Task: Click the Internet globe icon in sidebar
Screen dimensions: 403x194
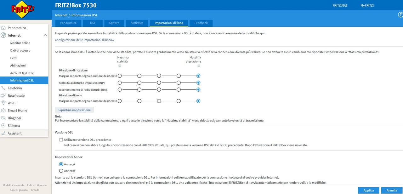Action: 3,35
